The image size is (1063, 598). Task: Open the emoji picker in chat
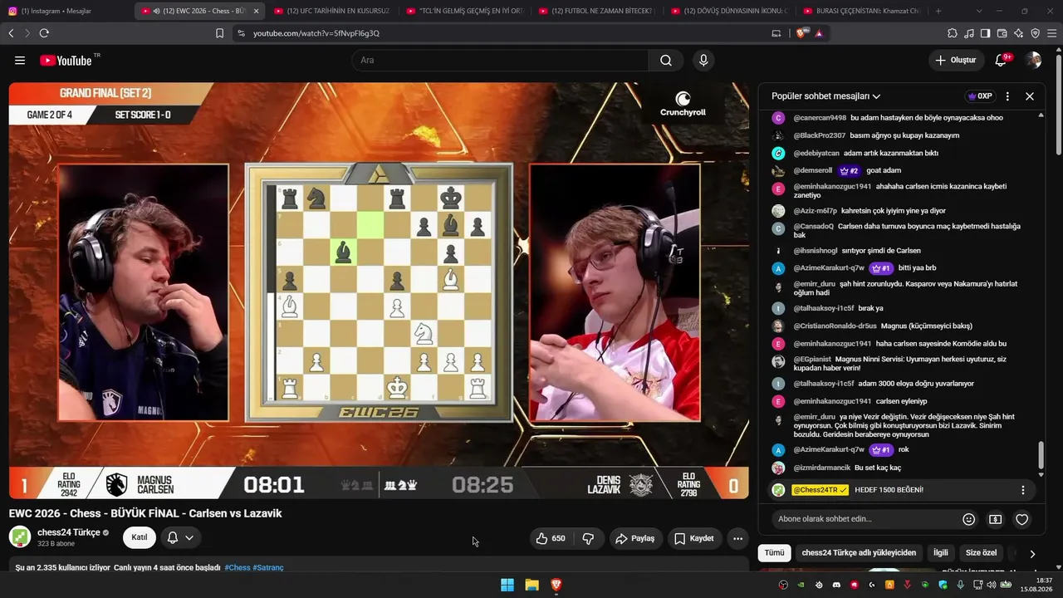(968, 519)
